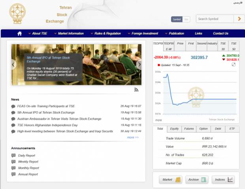Open 5th Annual IPO news list item
The image size is (245, 189).
coord(46,113)
